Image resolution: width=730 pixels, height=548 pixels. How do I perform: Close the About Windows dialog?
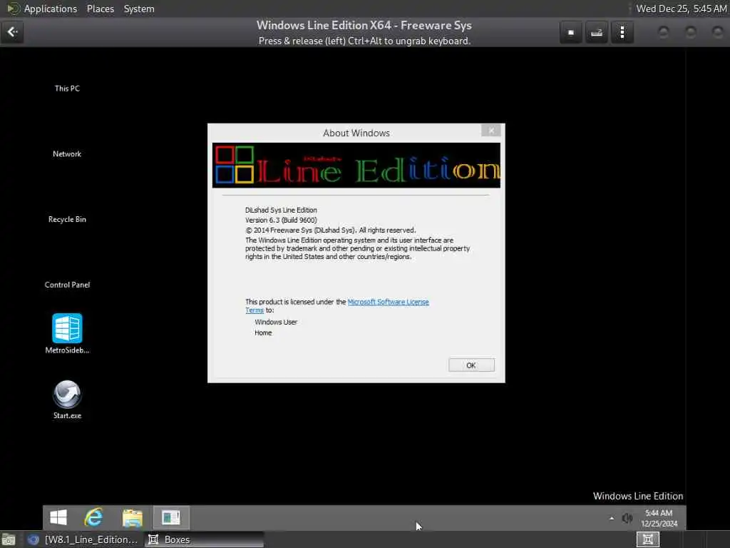490,131
